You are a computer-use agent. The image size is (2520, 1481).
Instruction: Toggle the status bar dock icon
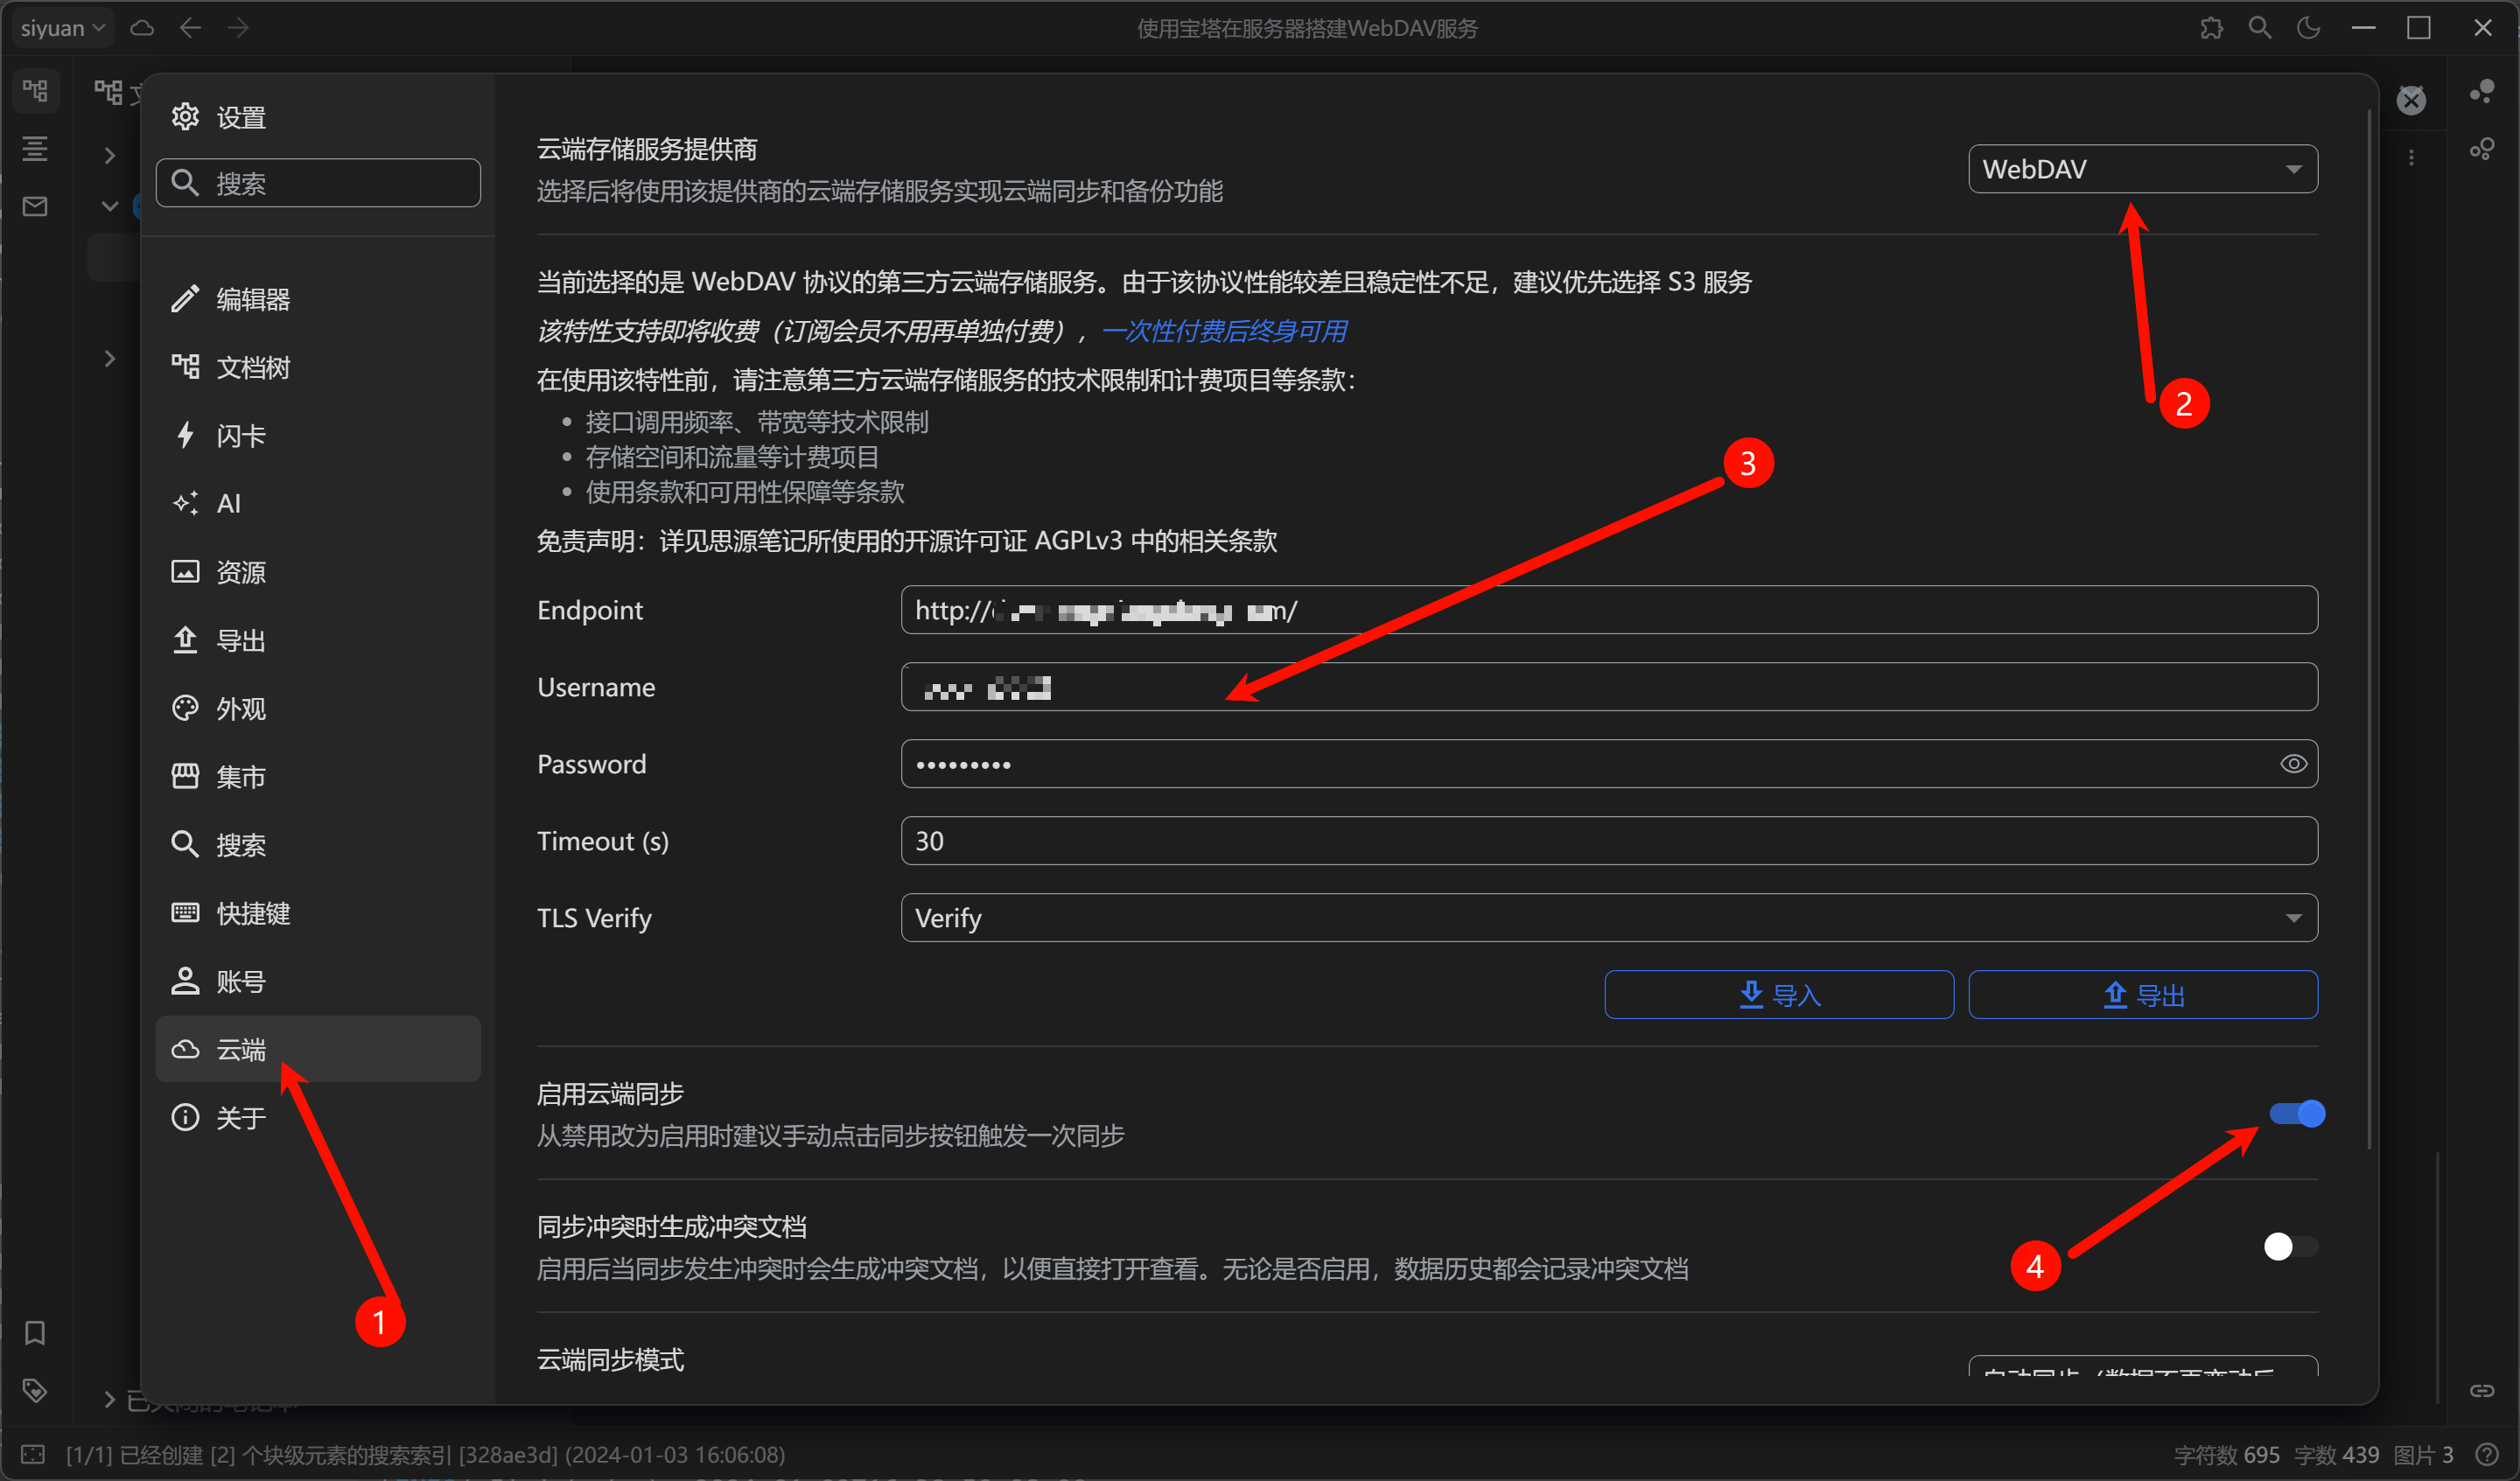[33, 1454]
